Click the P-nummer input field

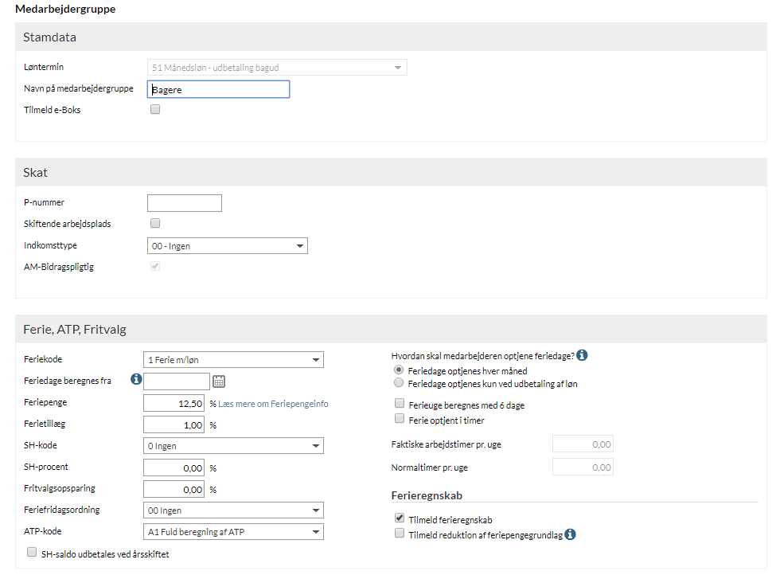(x=185, y=203)
